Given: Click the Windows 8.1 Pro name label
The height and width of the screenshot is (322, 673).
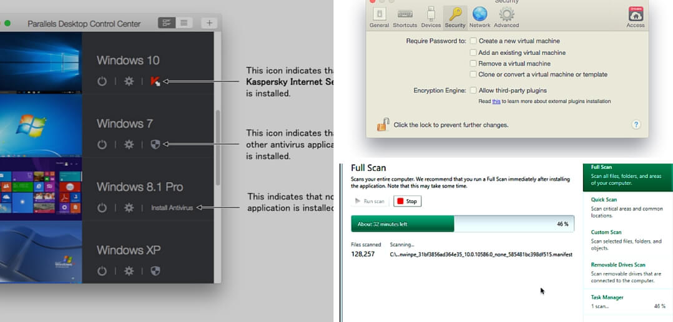Looking at the screenshot, I should coord(140,187).
